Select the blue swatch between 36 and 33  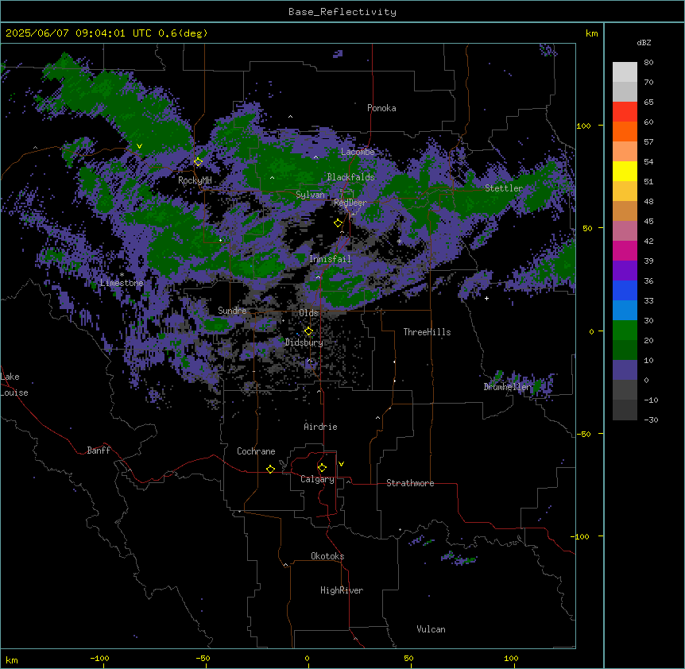[x=625, y=290]
